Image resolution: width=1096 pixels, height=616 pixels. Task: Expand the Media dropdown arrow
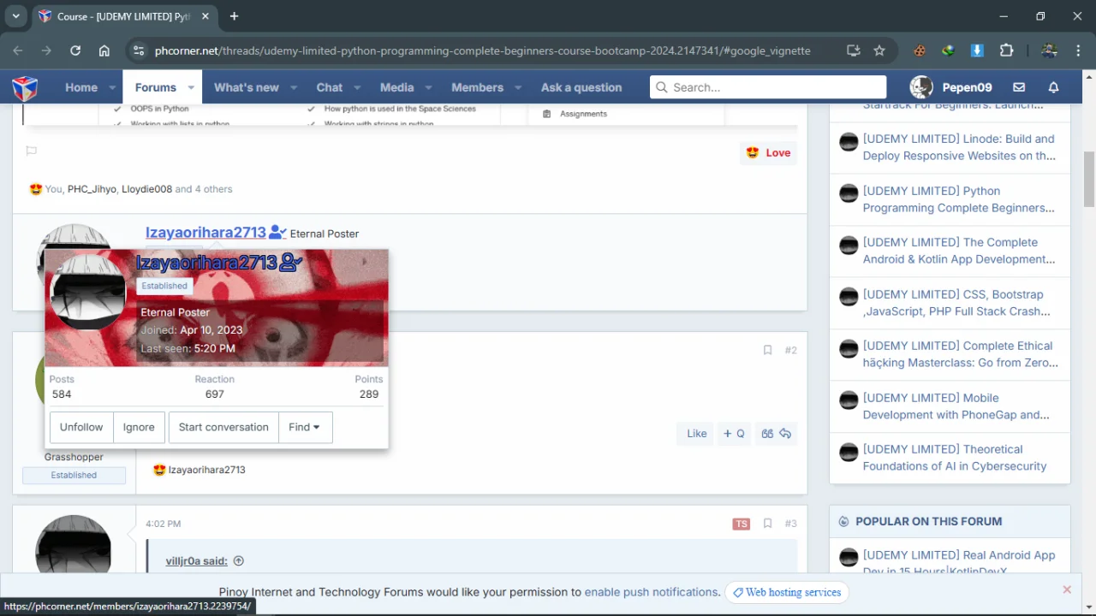point(428,87)
